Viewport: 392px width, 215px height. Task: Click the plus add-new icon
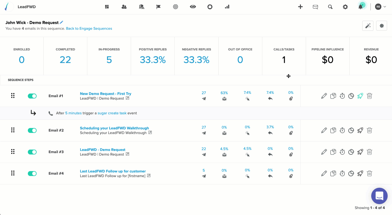coord(300,7)
